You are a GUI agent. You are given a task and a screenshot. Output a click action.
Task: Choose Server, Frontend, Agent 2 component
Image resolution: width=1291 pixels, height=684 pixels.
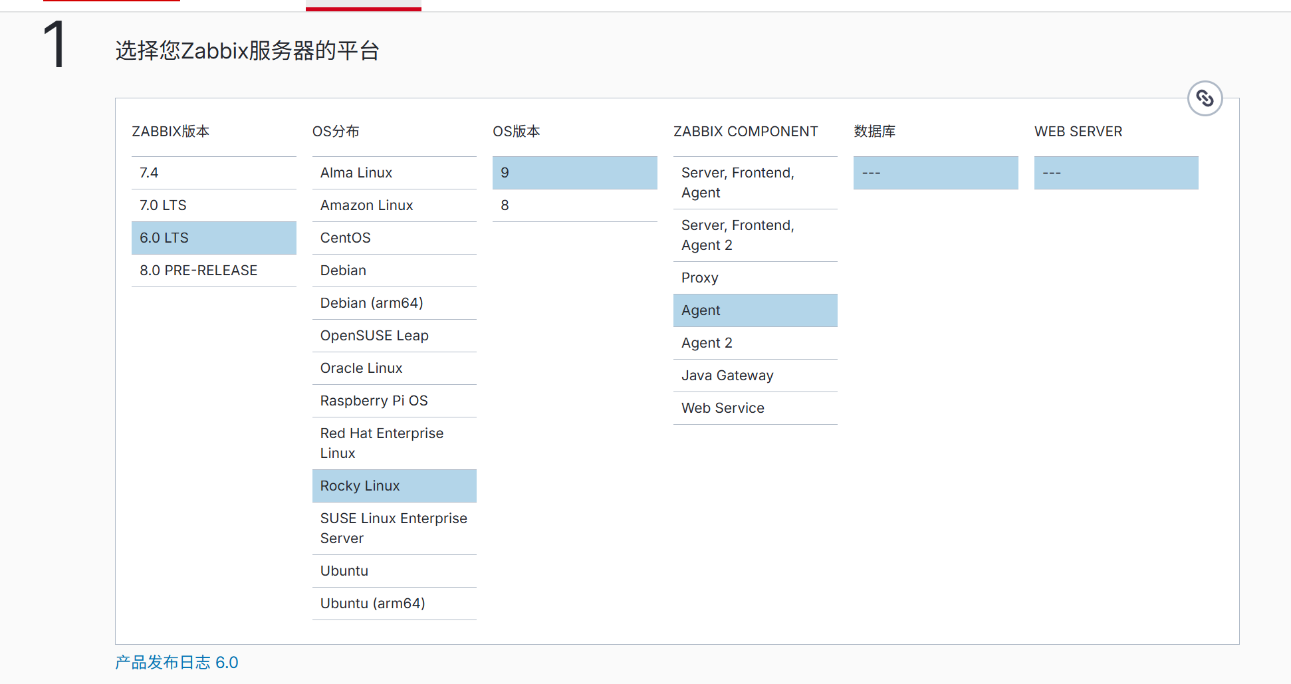tap(755, 235)
